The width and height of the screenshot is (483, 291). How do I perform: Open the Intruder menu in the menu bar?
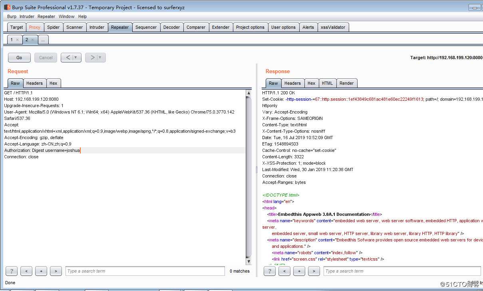coord(27,16)
